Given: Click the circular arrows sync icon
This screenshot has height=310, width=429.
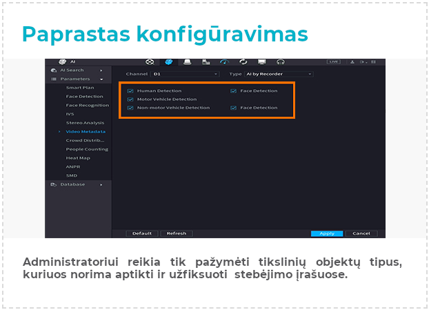Looking at the screenshot, I should click(243, 62).
